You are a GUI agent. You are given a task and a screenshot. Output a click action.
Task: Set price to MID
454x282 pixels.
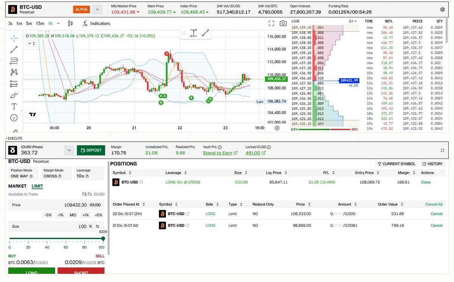point(73,215)
